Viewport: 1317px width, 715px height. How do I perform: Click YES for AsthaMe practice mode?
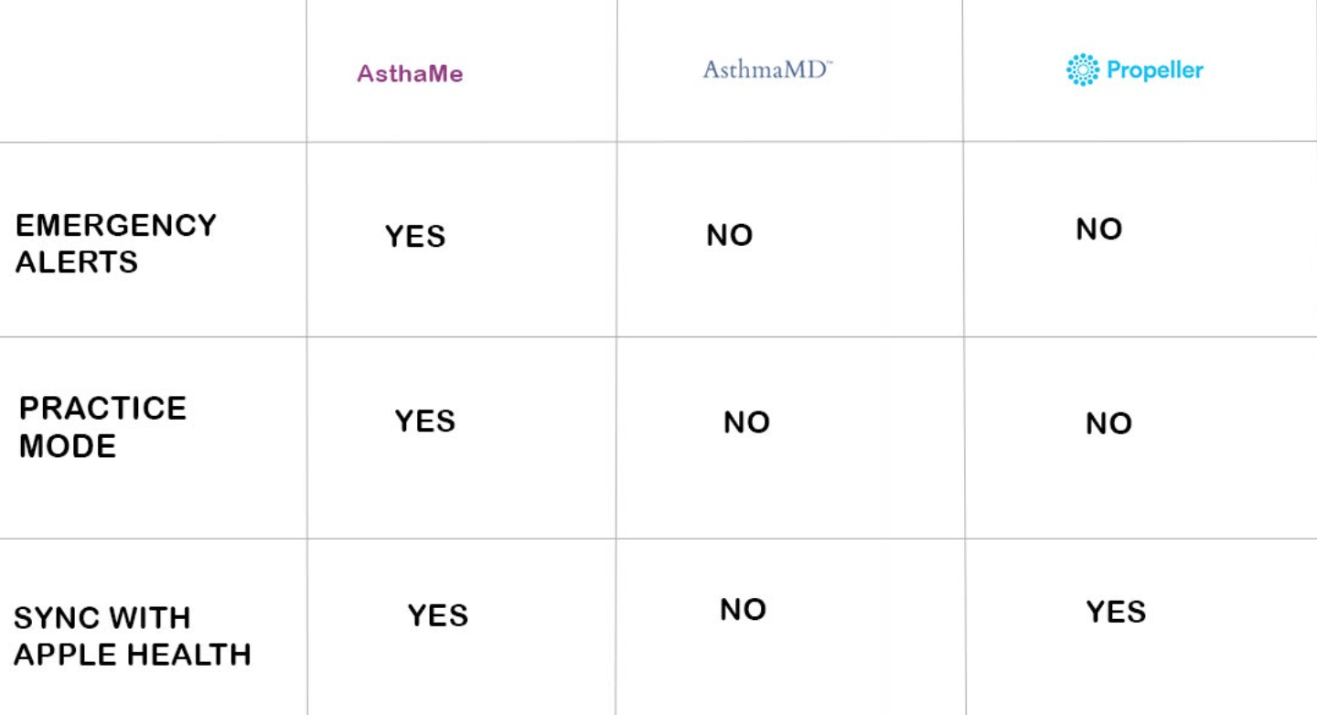(x=425, y=421)
